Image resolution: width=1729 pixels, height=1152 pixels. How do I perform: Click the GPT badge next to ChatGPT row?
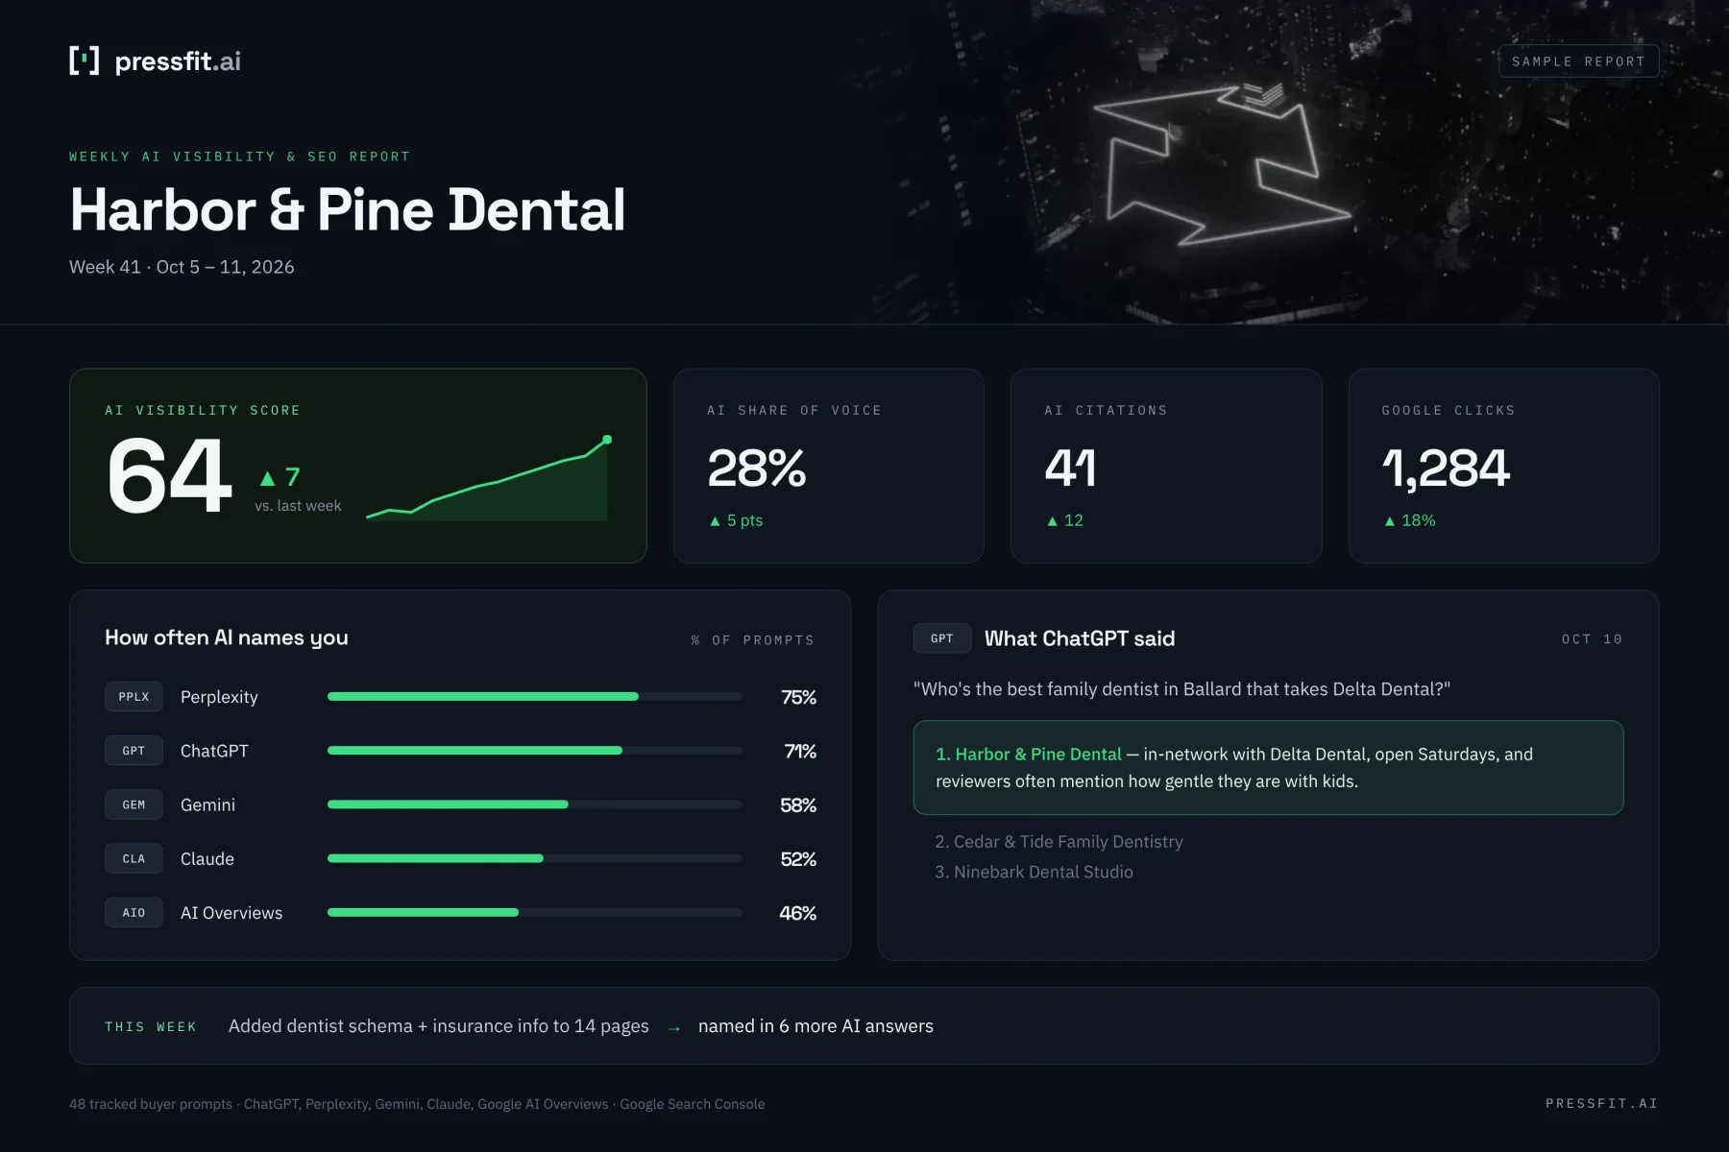[x=134, y=751]
